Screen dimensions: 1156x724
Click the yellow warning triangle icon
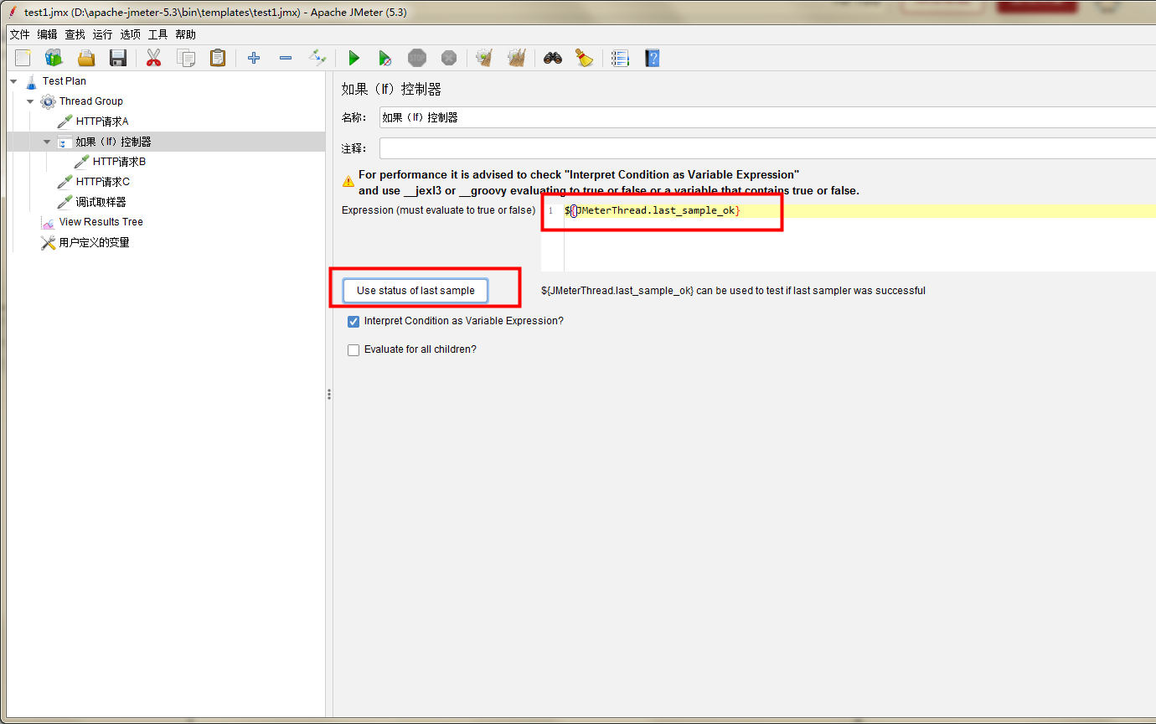coord(348,181)
